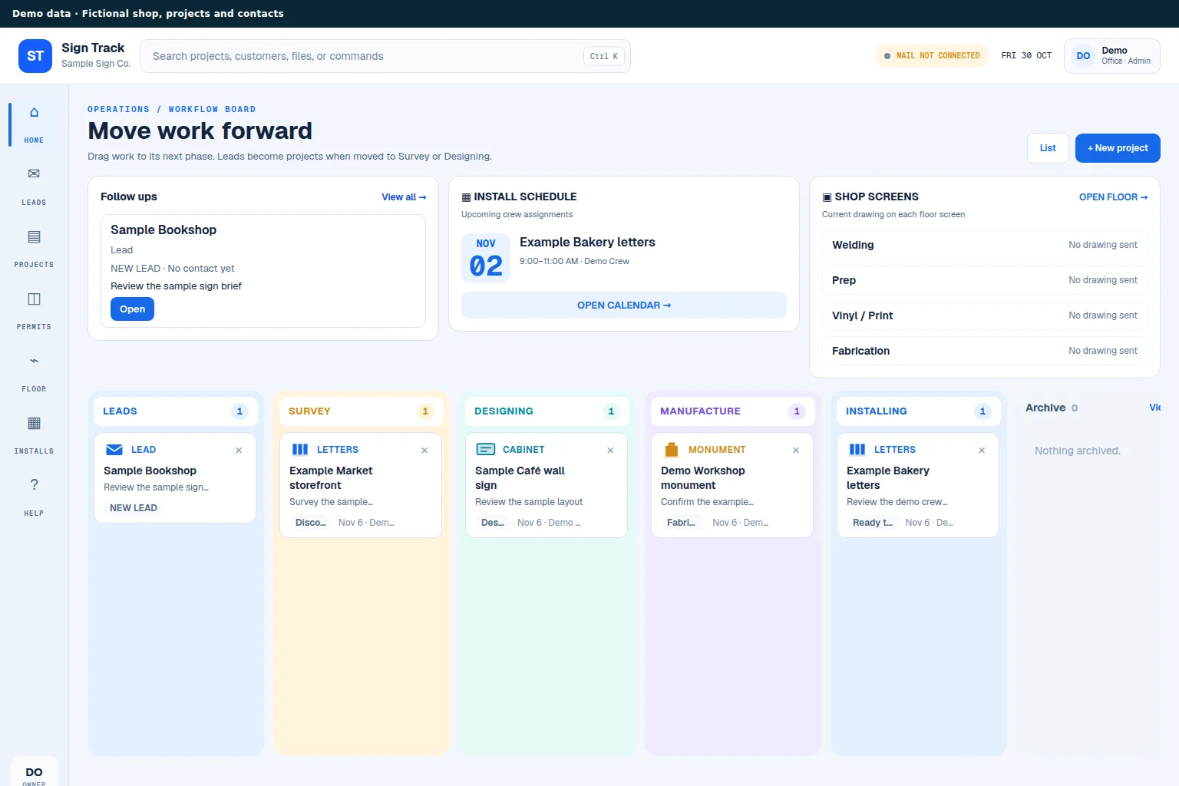Select the Nov 02 install date tile
Viewport: 1179px width, 786px height.
click(486, 258)
